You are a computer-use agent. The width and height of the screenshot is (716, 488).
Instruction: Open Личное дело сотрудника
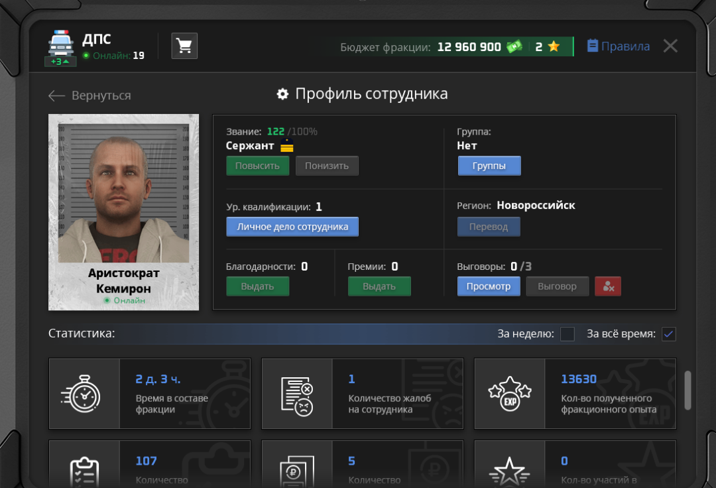(x=292, y=226)
